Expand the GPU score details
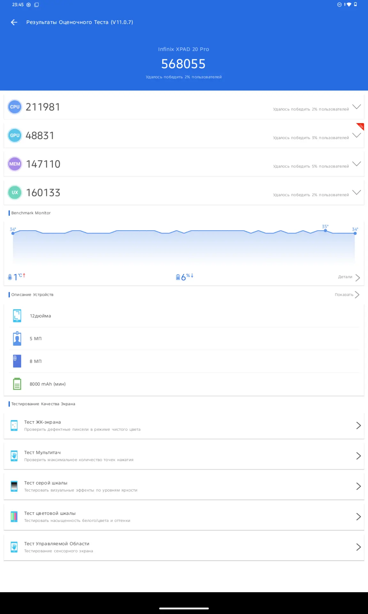This screenshot has width=368, height=614. pos(356,135)
